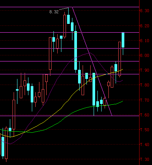Select the tall cyan candle below 8.32 peak
This screenshot has width=152, height=165.
pos(75,50)
